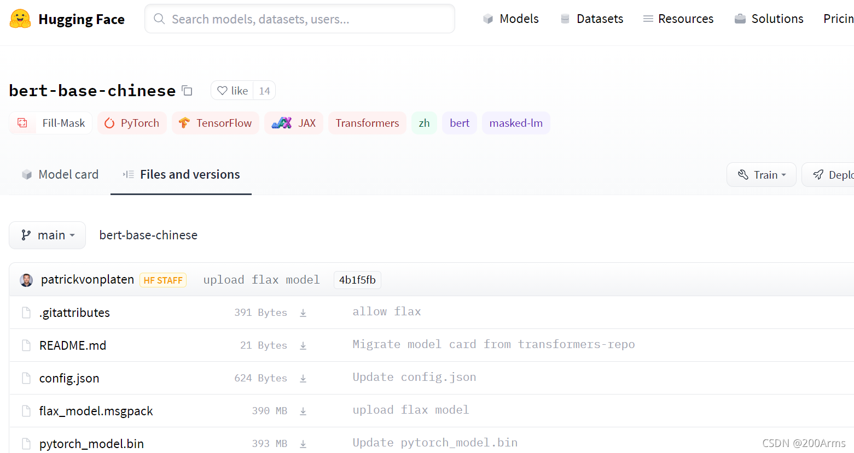The image size is (854, 453).
Task: Click the Fill-Mask task icon
Action: coord(22,123)
